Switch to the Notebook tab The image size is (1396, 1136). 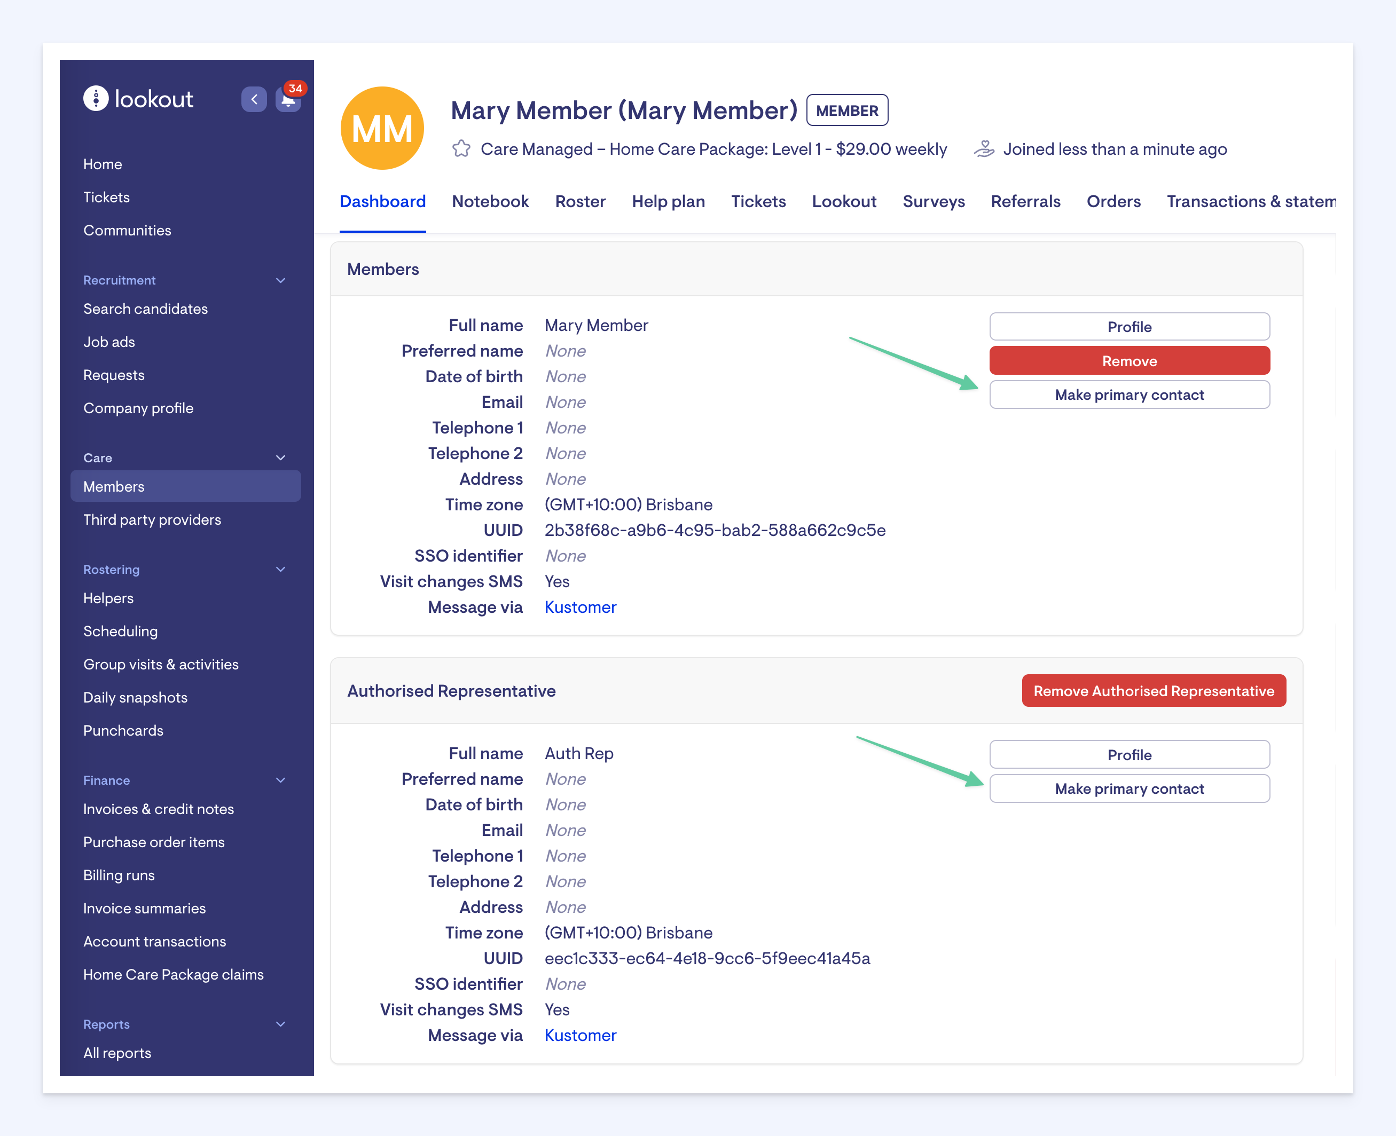point(490,202)
